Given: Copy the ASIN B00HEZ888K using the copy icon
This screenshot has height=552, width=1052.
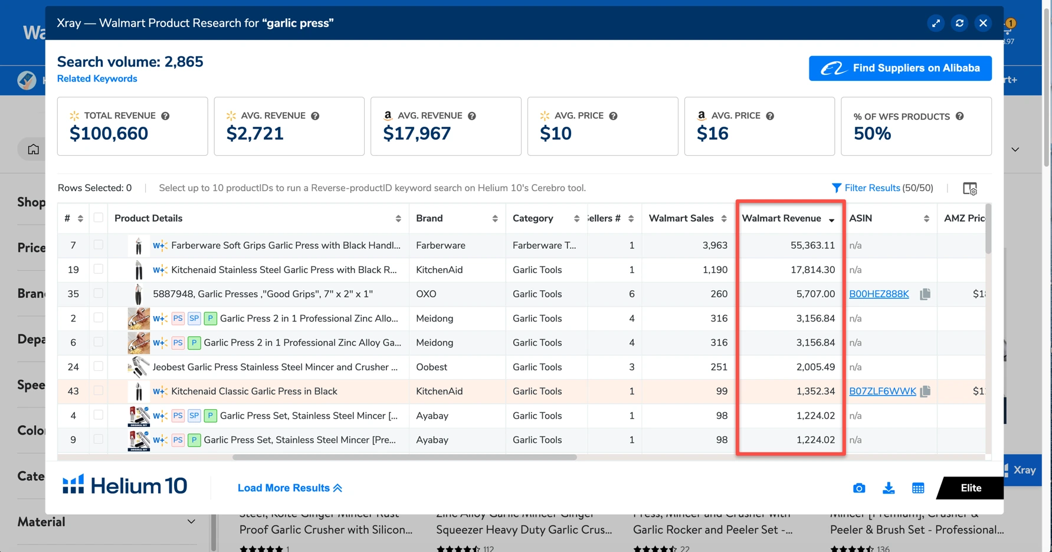Looking at the screenshot, I should pos(925,294).
